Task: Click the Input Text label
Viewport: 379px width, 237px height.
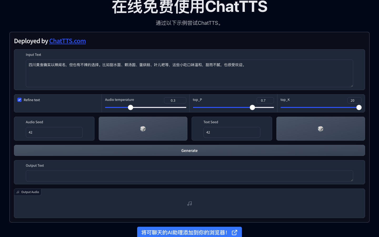Action: click(33, 55)
